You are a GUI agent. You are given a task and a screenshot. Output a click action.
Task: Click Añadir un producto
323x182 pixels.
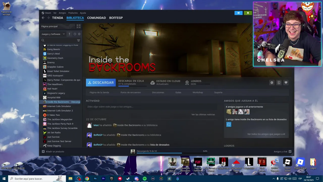[55, 151]
